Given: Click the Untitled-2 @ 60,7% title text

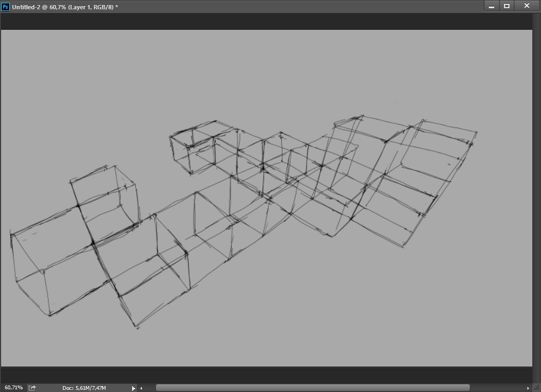Looking at the screenshot, I should click(x=65, y=7).
